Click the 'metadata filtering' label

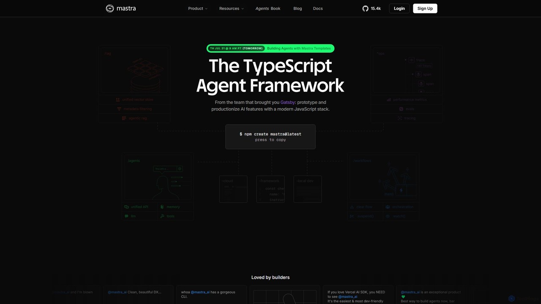[x=137, y=109]
